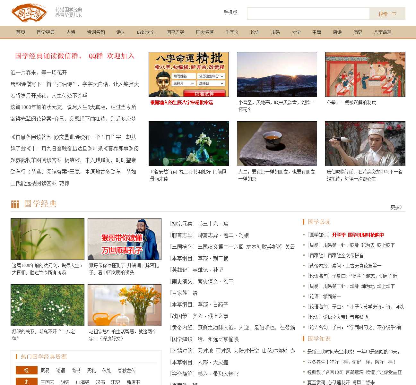The height and width of the screenshot is (385, 416).
Task: Open 春秋左传 in the 经 row
Action: 126,371
